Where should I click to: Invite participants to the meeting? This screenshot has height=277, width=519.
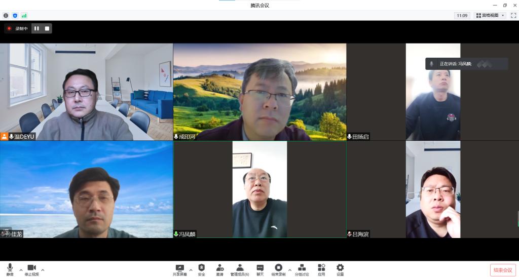click(x=219, y=269)
